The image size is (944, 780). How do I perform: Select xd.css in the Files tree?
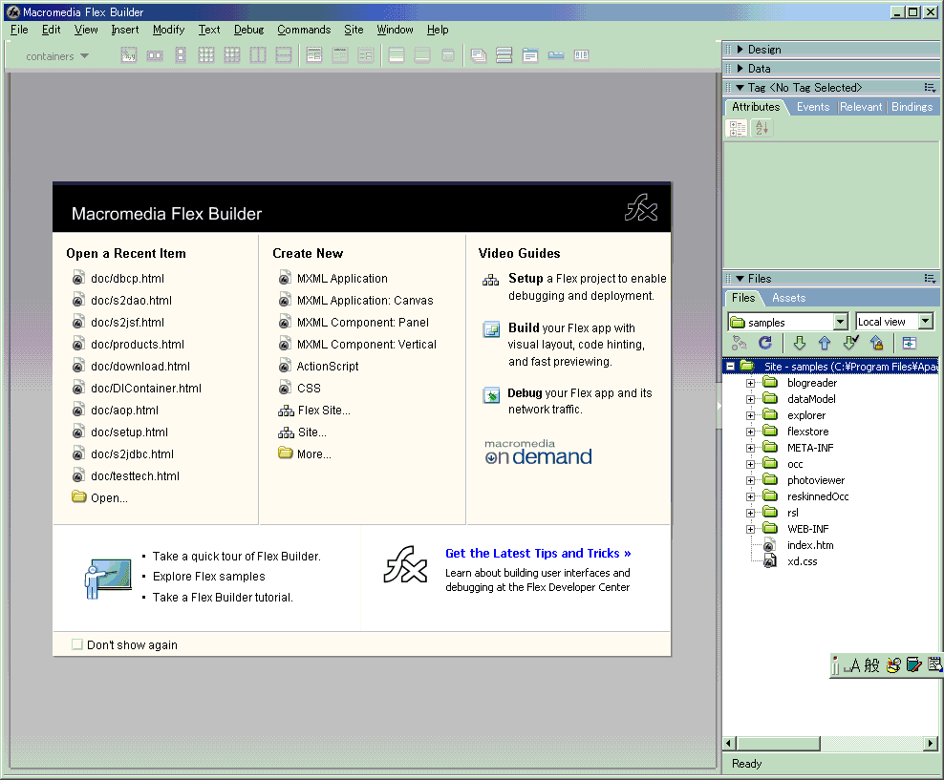[802, 561]
